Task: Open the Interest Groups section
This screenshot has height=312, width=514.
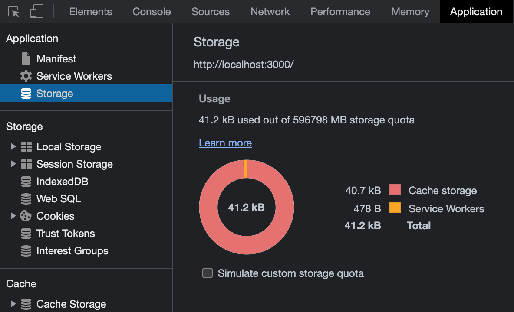Action: coord(72,250)
